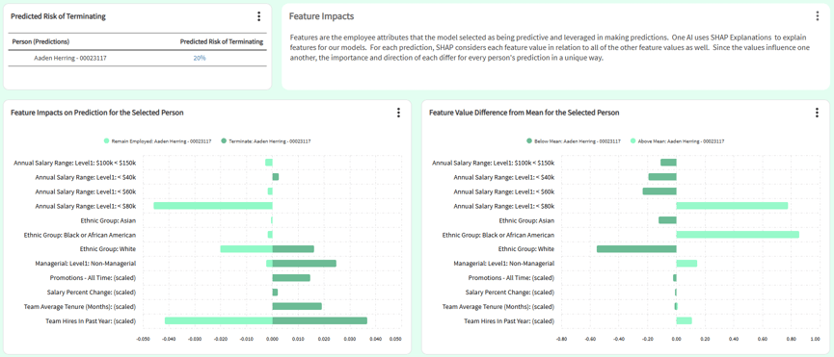Screen dimensions: 834x357
Task: Click the 20% predicted risk link
Action: tap(200, 58)
